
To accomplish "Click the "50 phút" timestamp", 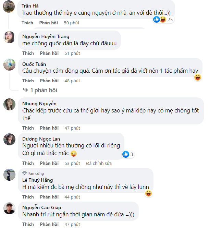I will point(72,23).
